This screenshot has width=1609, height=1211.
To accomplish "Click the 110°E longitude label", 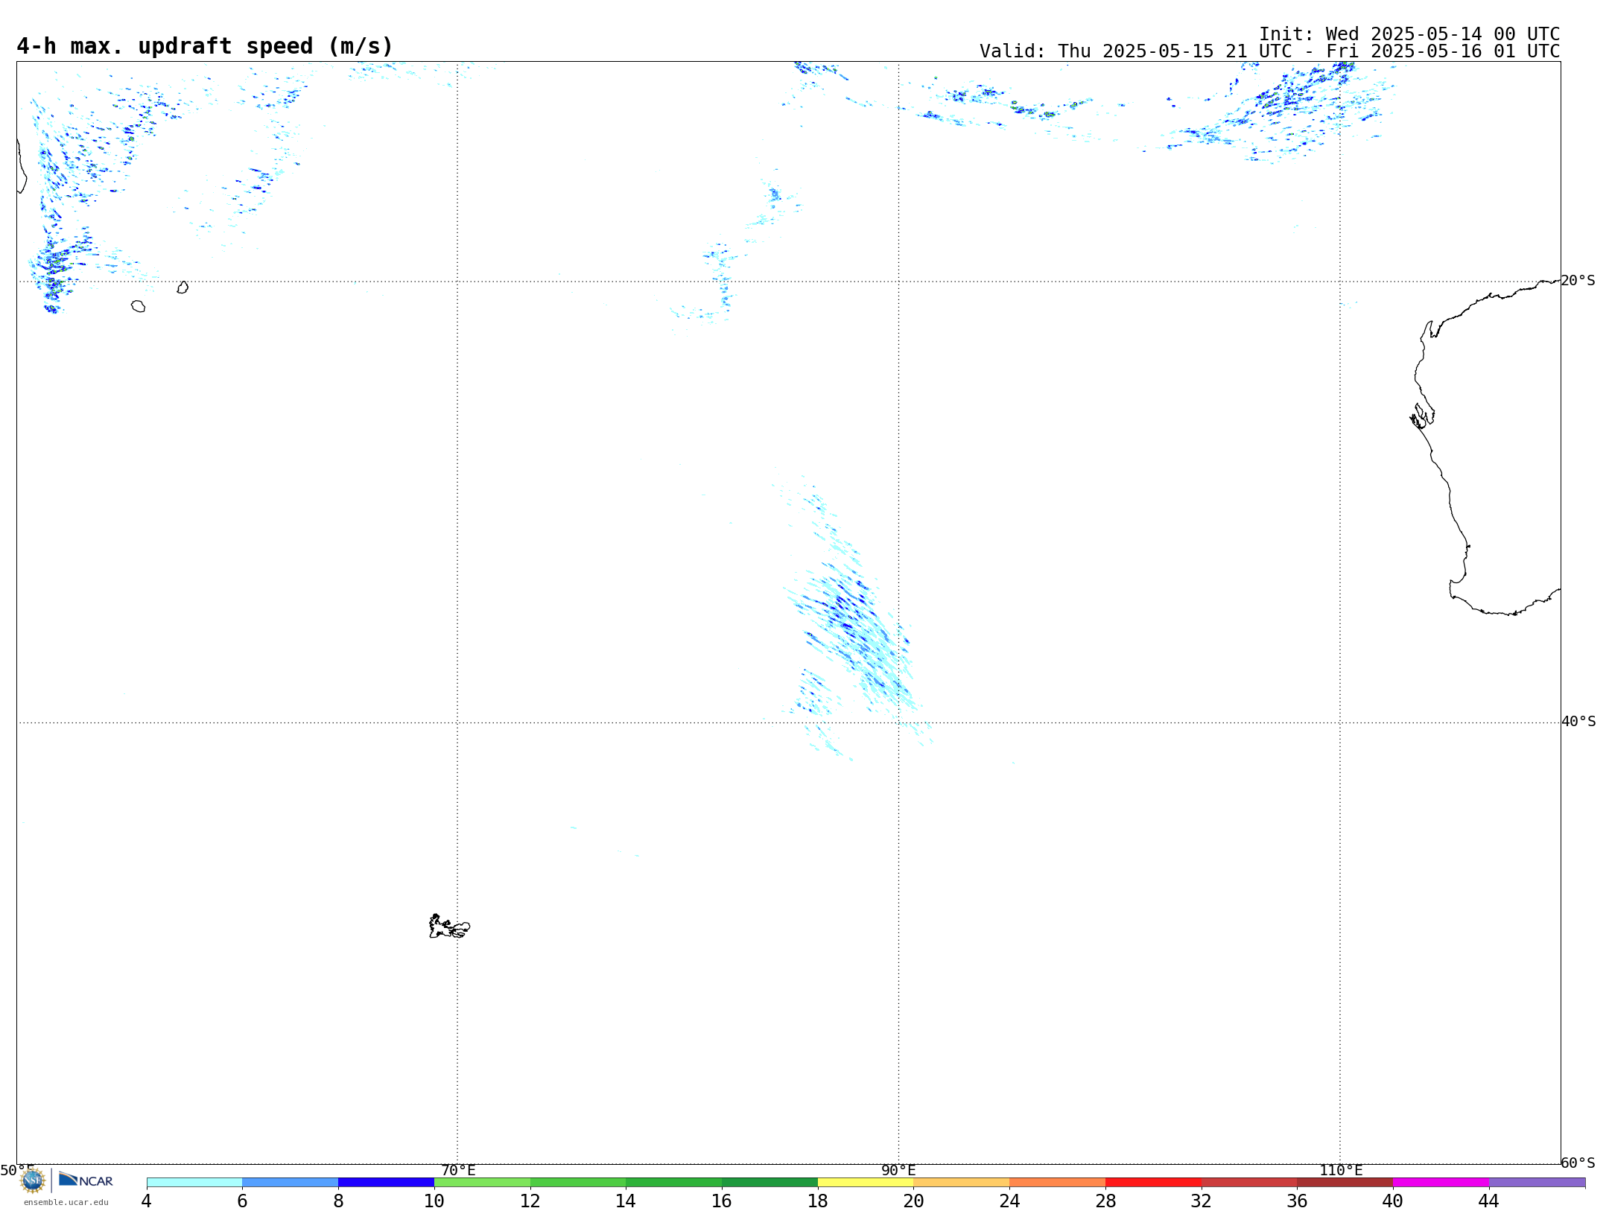I will (1341, 1171).
